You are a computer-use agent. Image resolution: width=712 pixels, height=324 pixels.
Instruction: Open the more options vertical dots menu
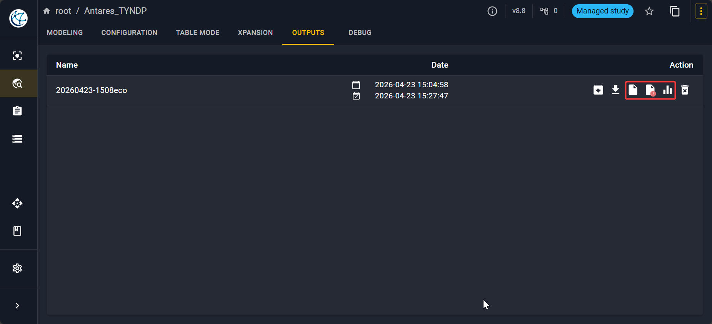point(701,11)
